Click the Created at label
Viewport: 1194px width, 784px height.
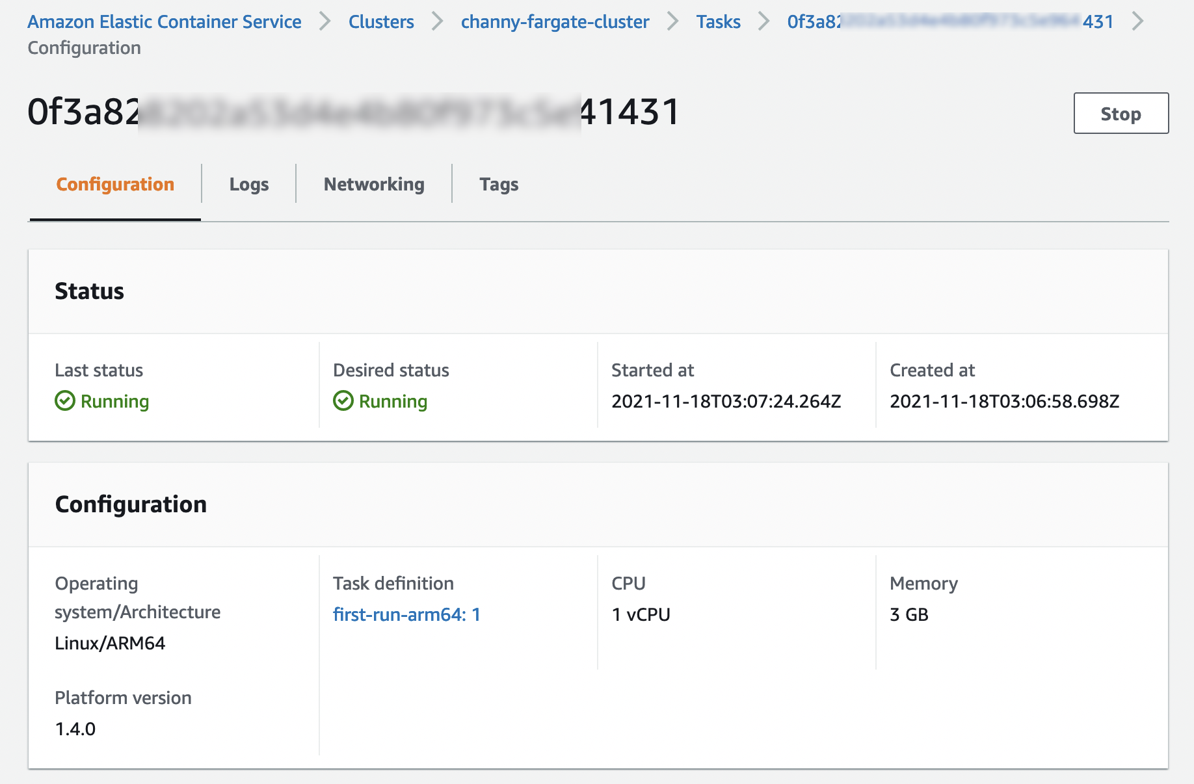coord(933,370)
